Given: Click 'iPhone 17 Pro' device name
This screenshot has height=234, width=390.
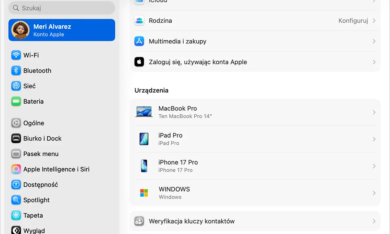Looking at the screenshot, I should (x=178, y=162).
